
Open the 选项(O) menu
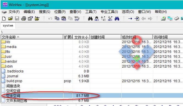tap(128, 12)
